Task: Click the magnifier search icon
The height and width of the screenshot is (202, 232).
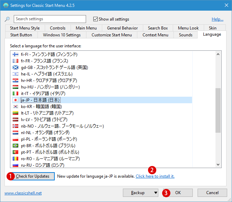Action: tap(7, 19)
